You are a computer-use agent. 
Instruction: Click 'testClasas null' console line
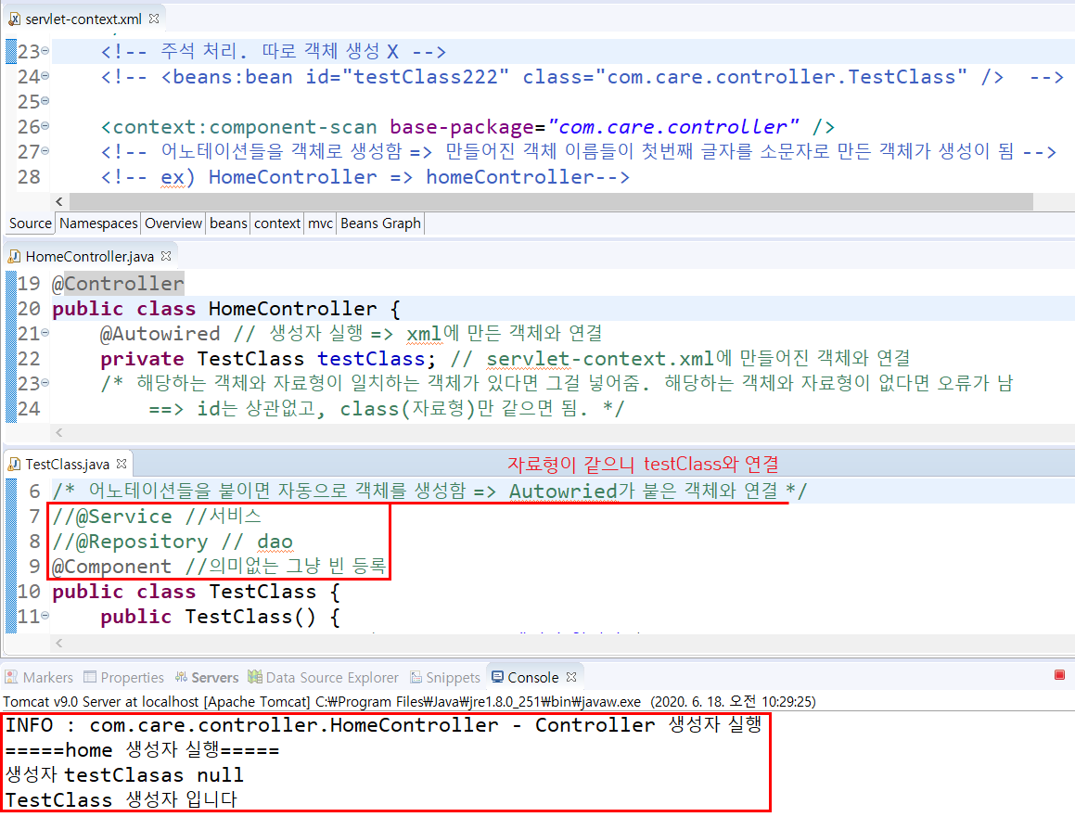click(x=125, y=775)
